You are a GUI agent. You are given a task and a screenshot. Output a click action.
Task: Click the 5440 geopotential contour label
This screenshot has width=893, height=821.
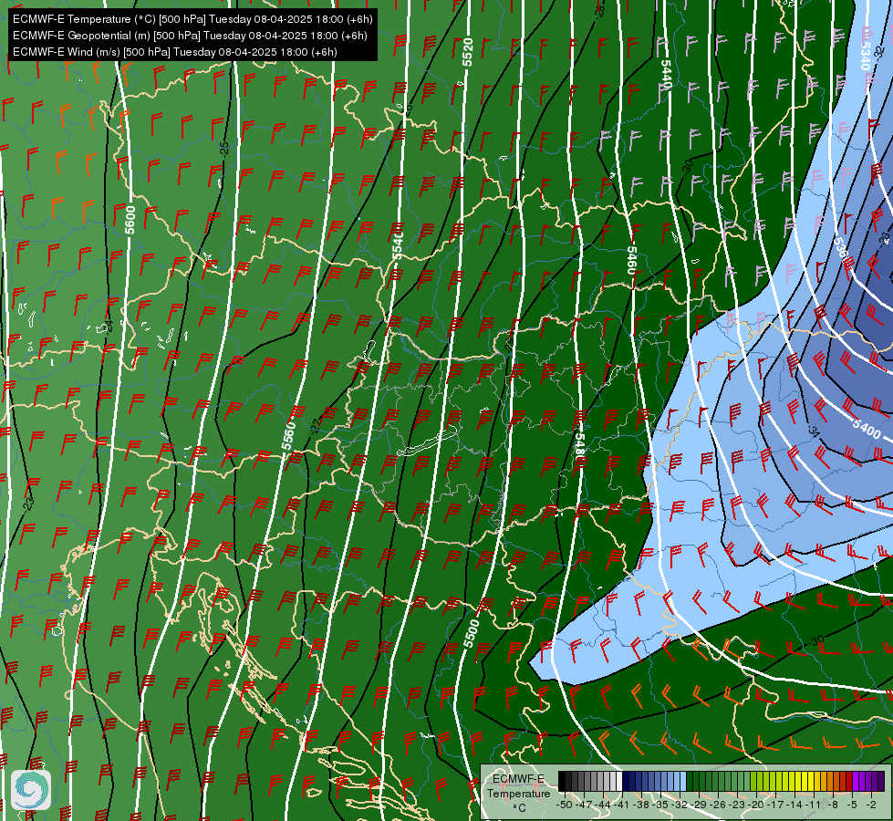coord(667,74)
